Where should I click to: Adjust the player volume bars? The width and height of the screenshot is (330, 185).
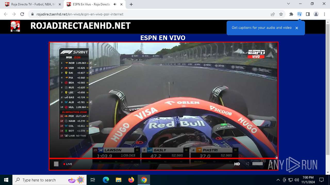[x=258, y=164]
